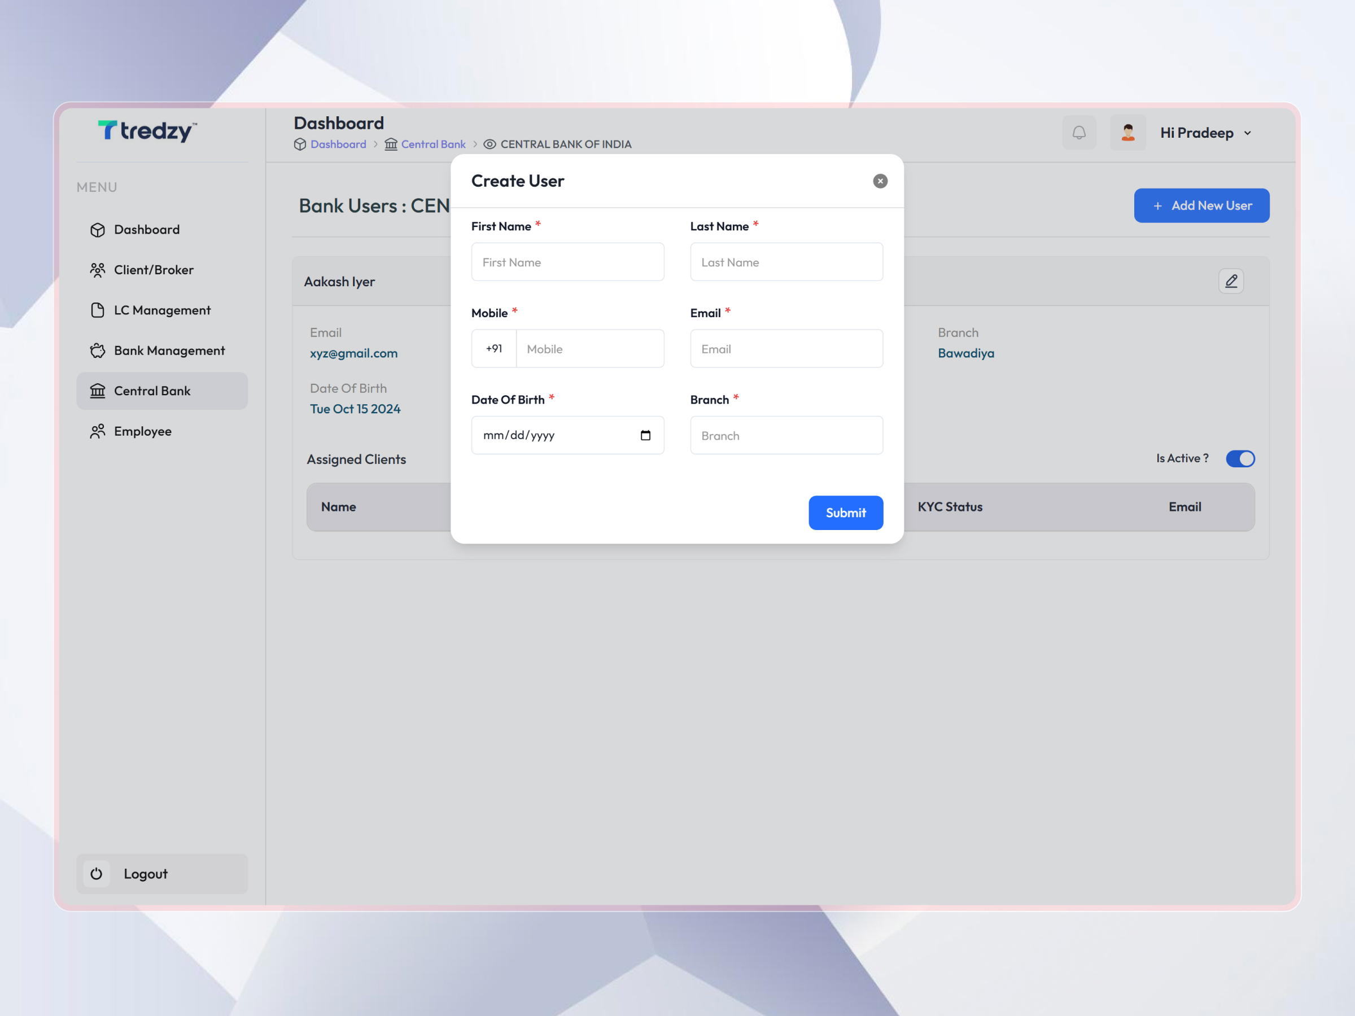
Task: Select the Central Bank sidebar icon
Action: [98, 391]
